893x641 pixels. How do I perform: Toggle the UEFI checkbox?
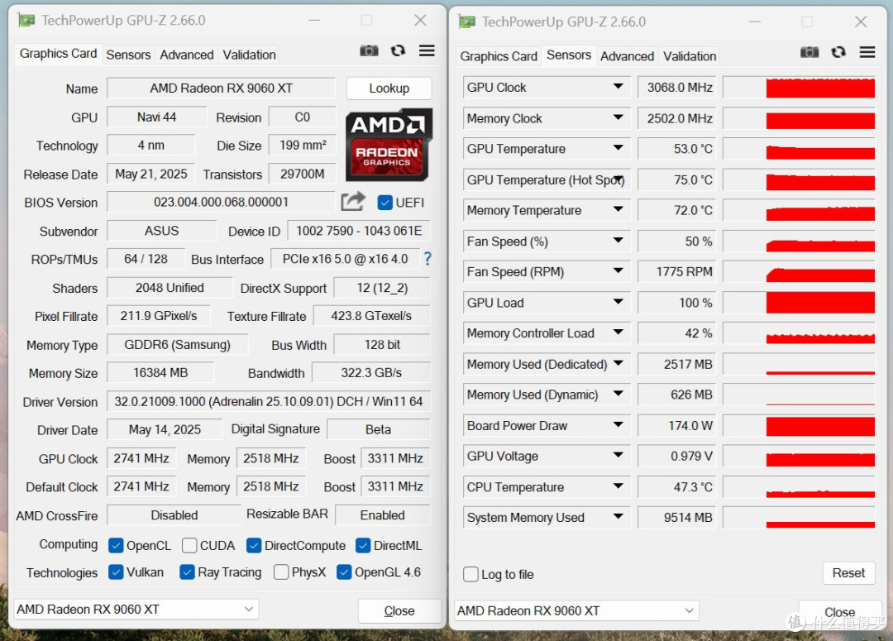pyautogui.click(x=385, y=203)
